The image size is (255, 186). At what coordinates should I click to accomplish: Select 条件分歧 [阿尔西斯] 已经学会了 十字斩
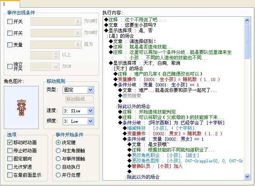pyautogui.click(x=171, y=122)
